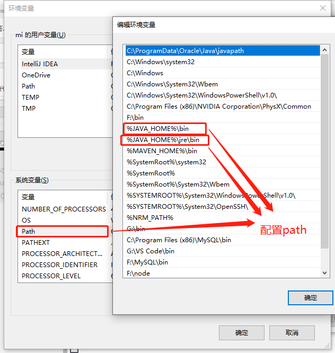Click the 变量 column header in system variables

(x=63, y=197)
